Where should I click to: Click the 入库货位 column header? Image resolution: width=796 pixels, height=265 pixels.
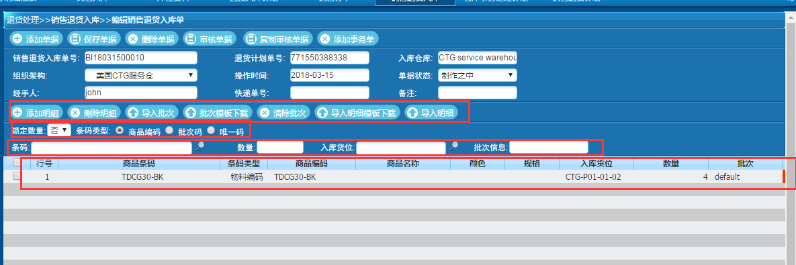(x=596, y=164)
